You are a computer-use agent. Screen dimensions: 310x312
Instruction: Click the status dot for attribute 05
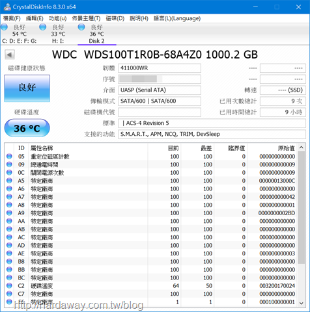9,156
